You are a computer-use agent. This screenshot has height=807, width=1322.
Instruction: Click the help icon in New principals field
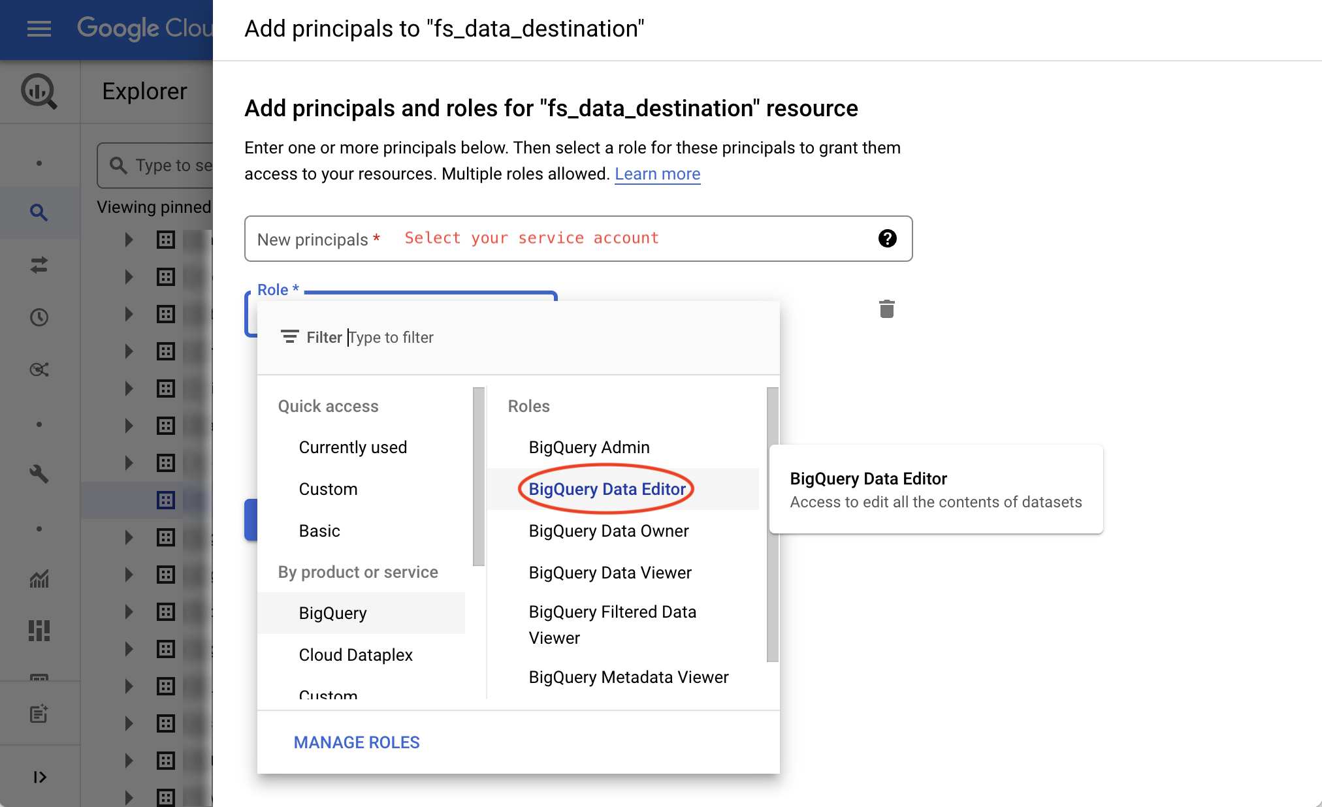(x=887, y=238)
